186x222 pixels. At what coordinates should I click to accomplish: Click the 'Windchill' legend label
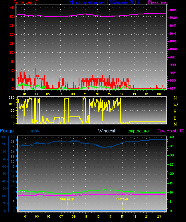click(107, 130)
